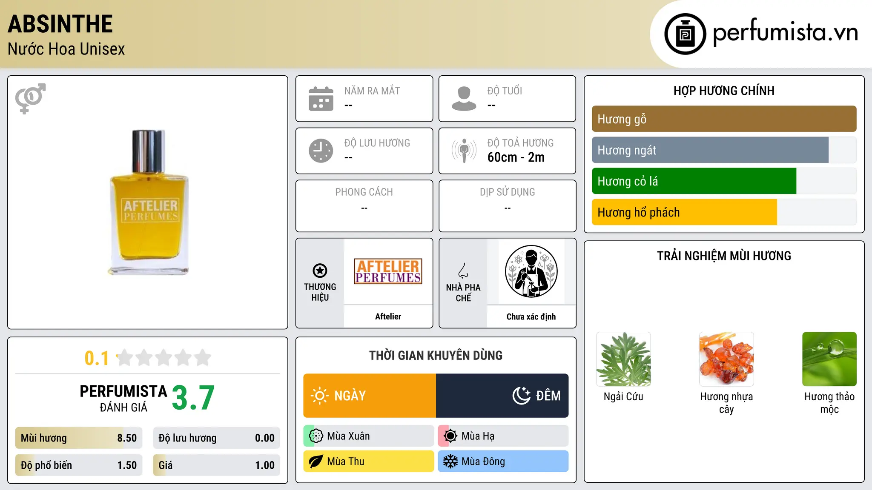Click the snowflake icon for Mùa Đông

coord(450,462)
